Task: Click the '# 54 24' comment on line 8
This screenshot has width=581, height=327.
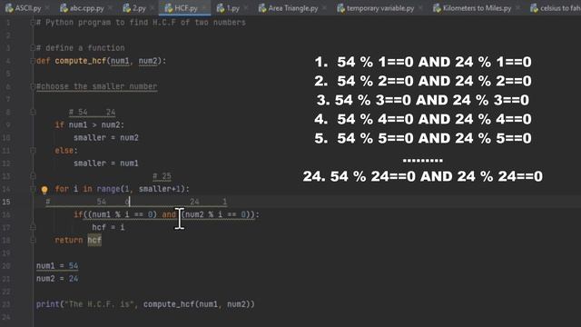Action: pos(92,112)
